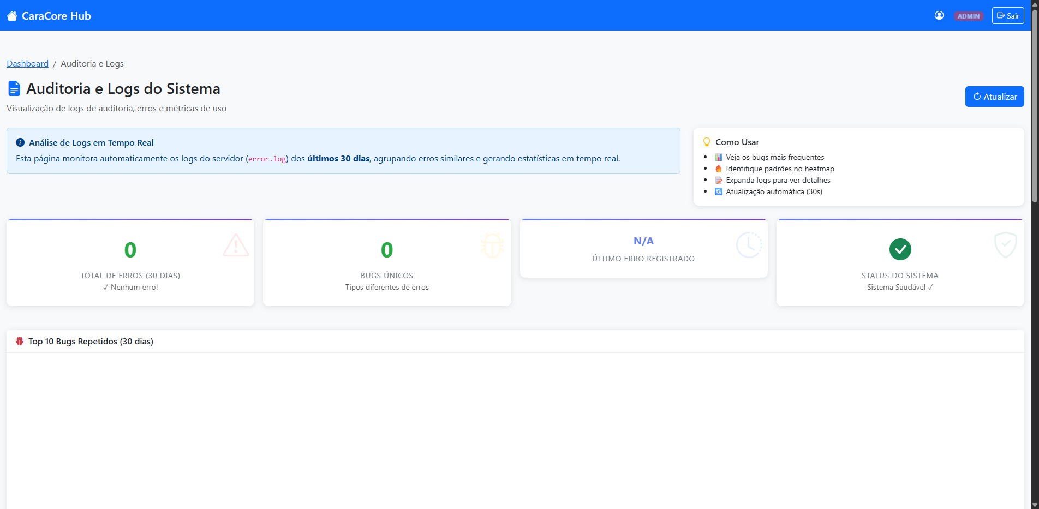1039x509 pixels.
Task: Click the green checkmark status icon
Action: coord(900,249)
